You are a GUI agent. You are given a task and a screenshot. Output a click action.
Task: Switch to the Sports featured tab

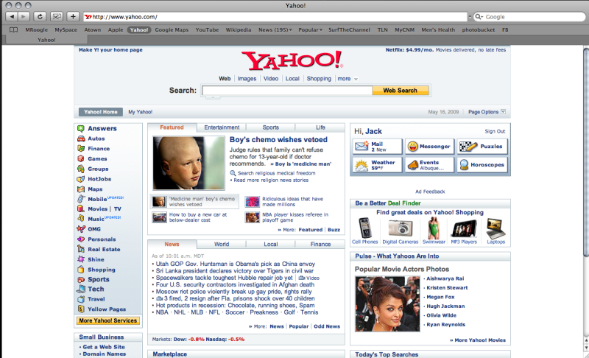click(x=270, y=127)
